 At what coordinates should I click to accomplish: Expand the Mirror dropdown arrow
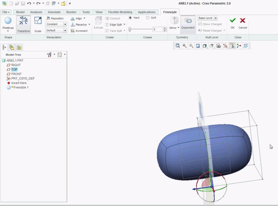[x=178, y=28]
